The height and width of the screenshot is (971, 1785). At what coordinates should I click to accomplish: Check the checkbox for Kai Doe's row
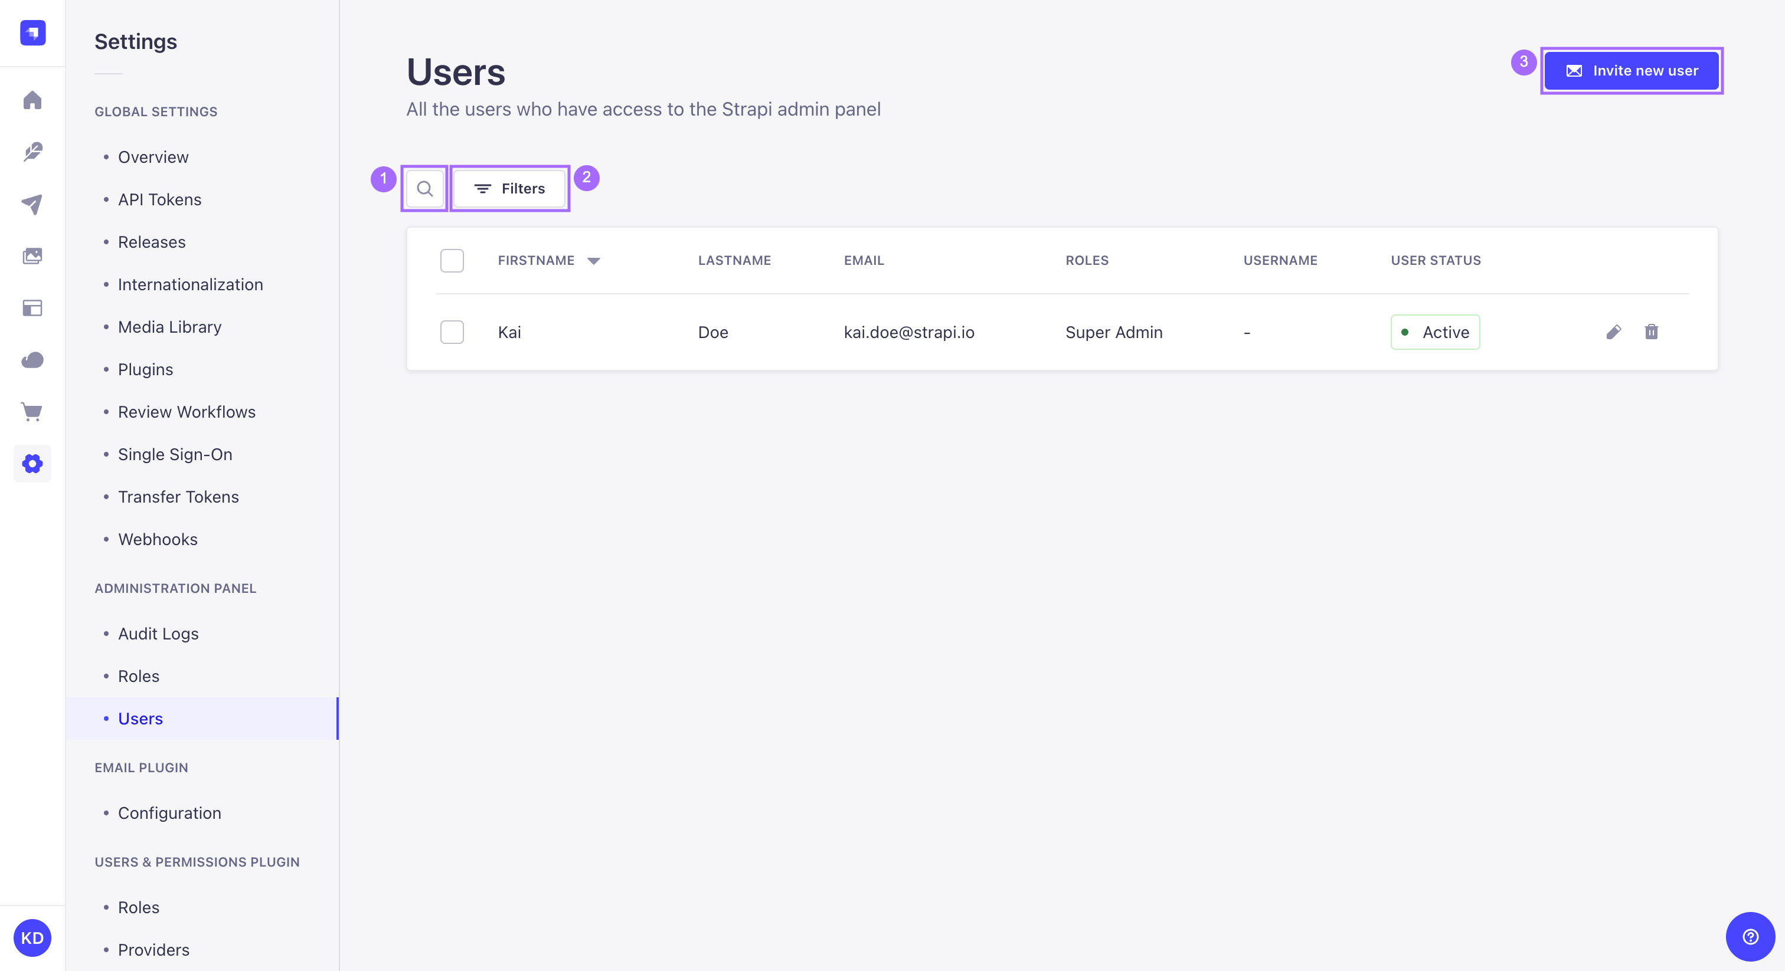[452, 332]
